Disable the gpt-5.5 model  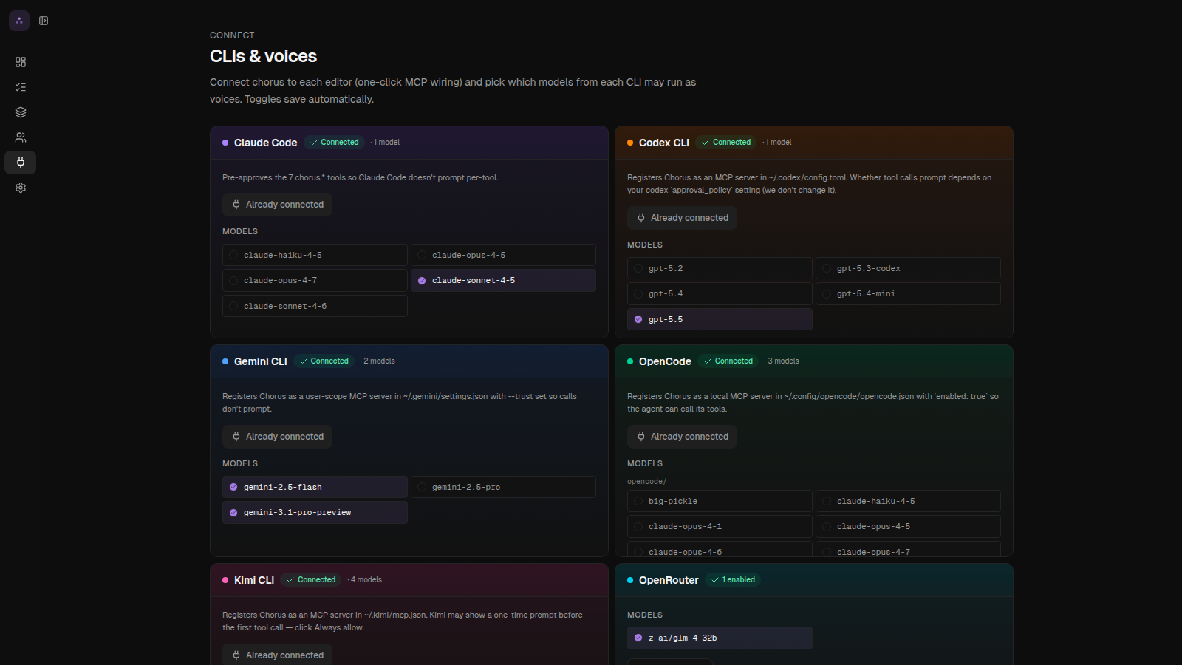tap(720, 319)
